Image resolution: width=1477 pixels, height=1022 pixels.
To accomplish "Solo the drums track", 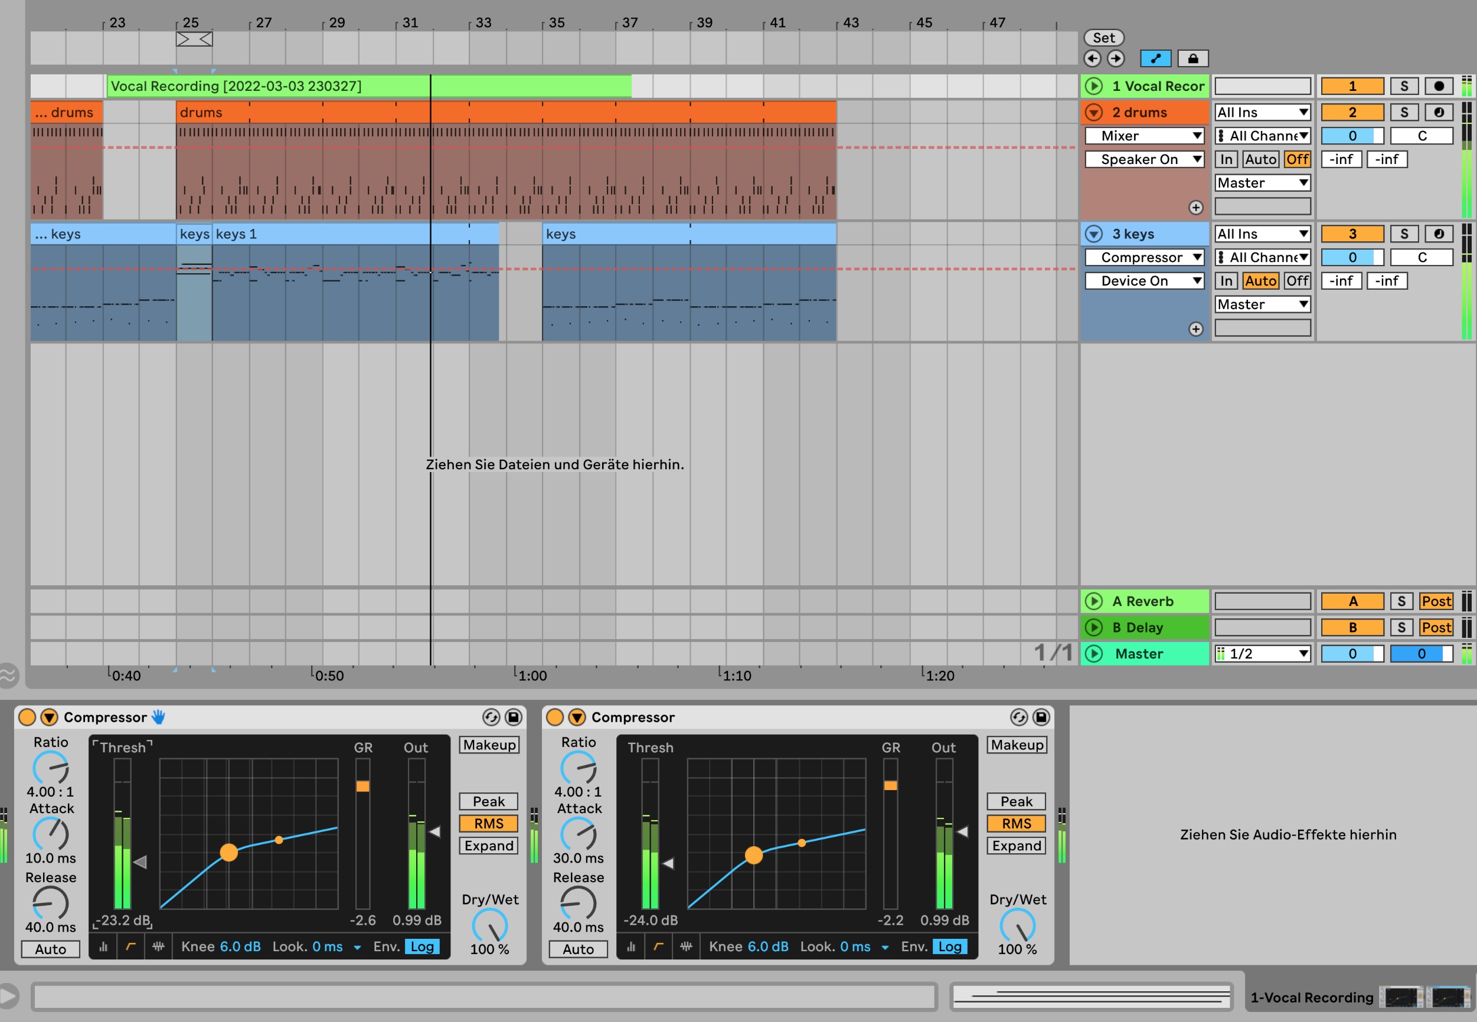I will tap(1404, 112).
